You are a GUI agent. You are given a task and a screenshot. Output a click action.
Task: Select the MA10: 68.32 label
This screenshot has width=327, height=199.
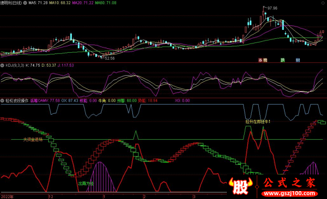coord(60,3)
